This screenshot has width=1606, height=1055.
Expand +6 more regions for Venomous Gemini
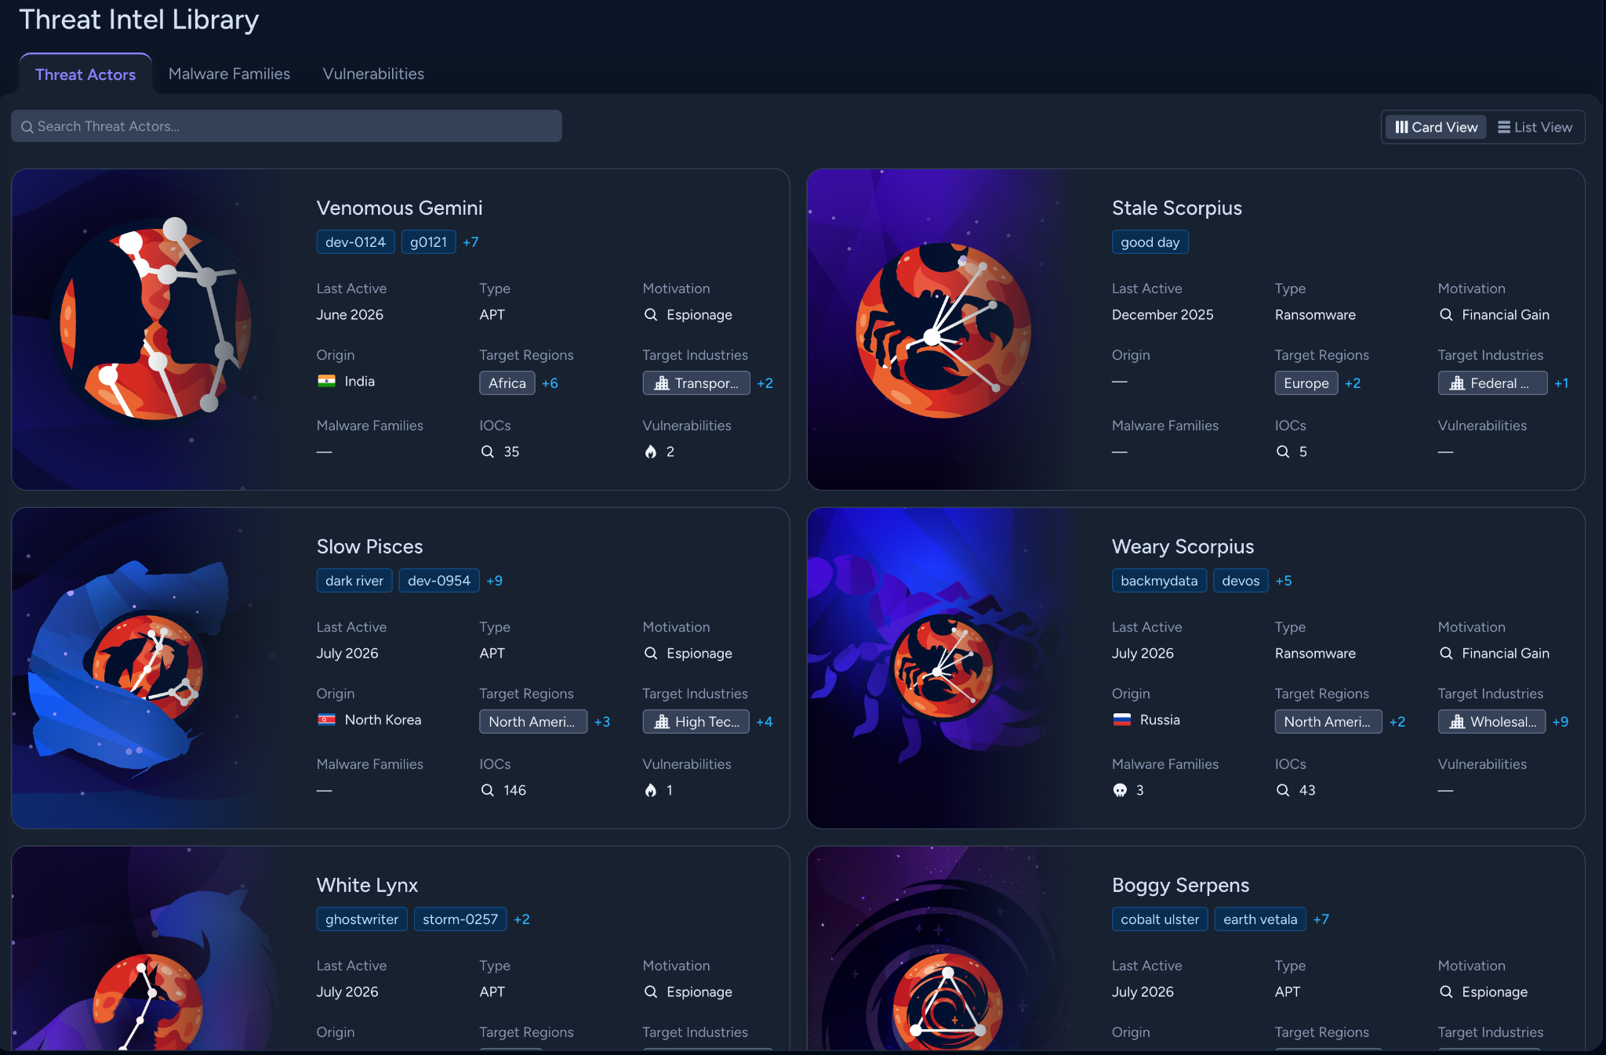550,383
